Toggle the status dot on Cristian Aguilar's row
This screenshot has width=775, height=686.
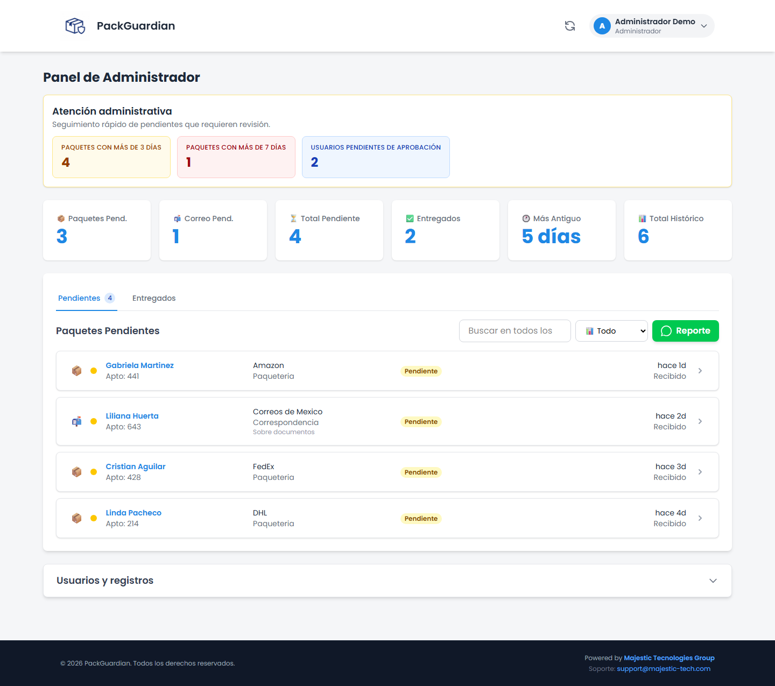click(x=94, y=472)
